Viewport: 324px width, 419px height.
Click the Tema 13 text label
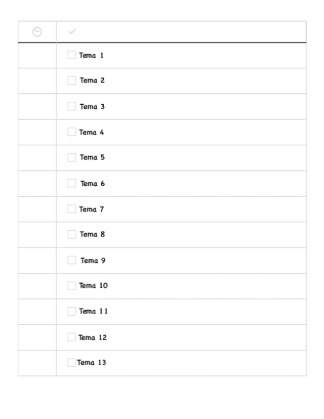(91, 363)
